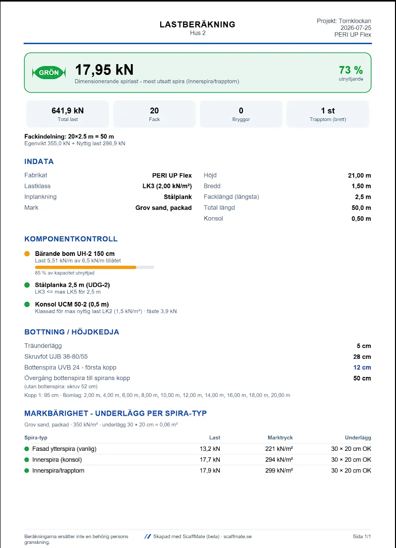Click the ScaffMate logo in footer
Viewport: 396px width, 548px height.
[x=147, y=536]
